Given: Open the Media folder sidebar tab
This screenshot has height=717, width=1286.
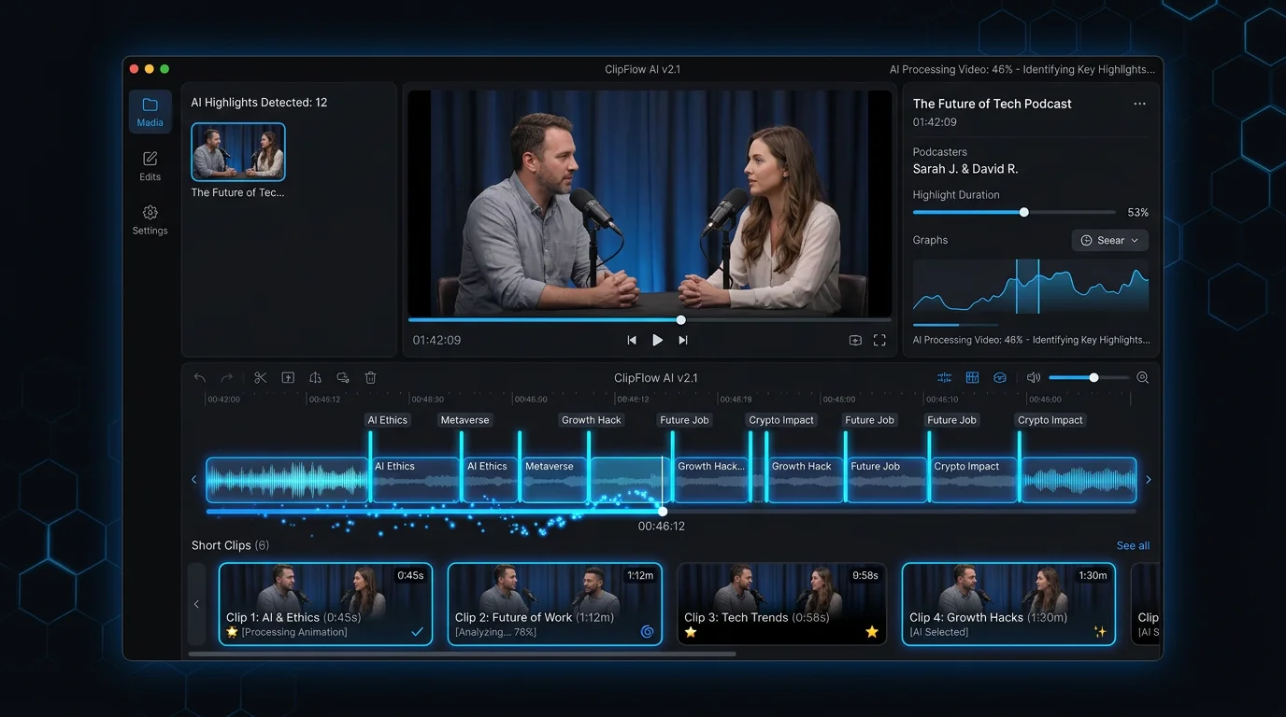Looking at the screenshot, I should [150, 112].
